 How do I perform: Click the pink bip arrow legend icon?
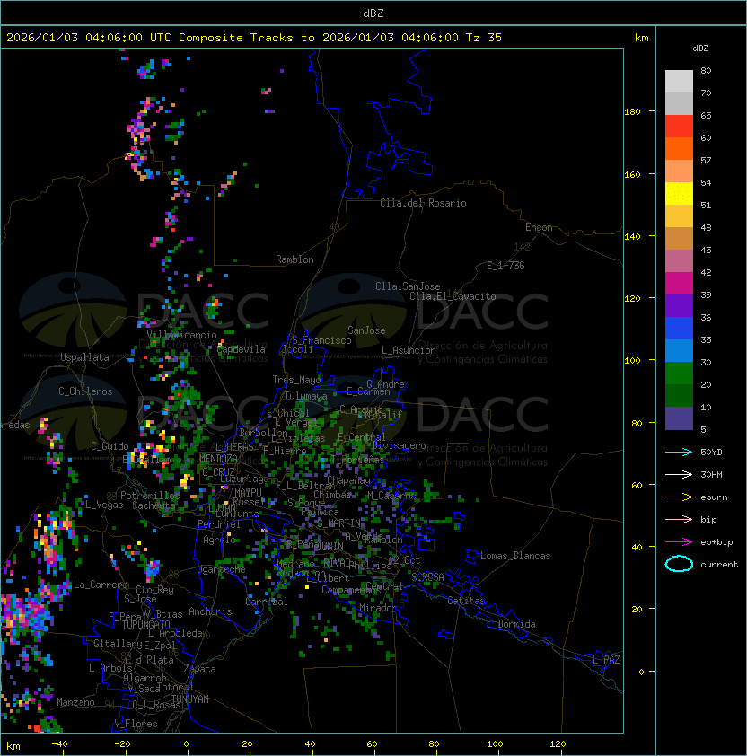click(679, 519)
